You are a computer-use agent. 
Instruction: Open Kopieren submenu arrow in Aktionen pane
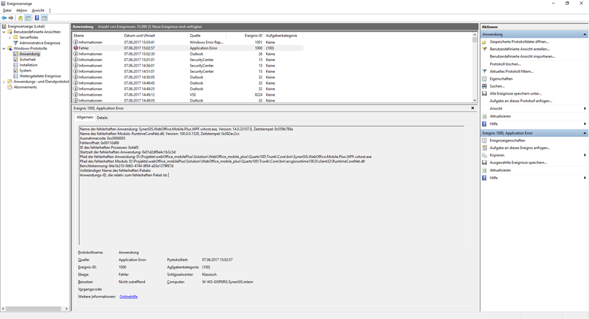[x=585, y=155]
